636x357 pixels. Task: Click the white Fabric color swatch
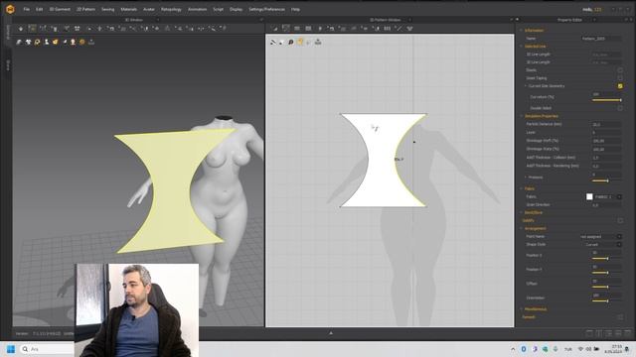pos(589,196)
